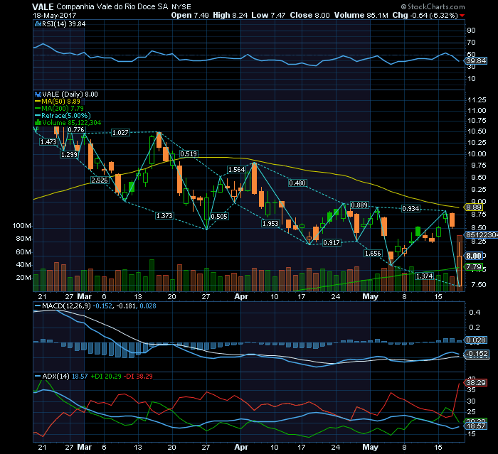
Task: Click the MA(50) 8.89 legend entry
Action: 58,102
